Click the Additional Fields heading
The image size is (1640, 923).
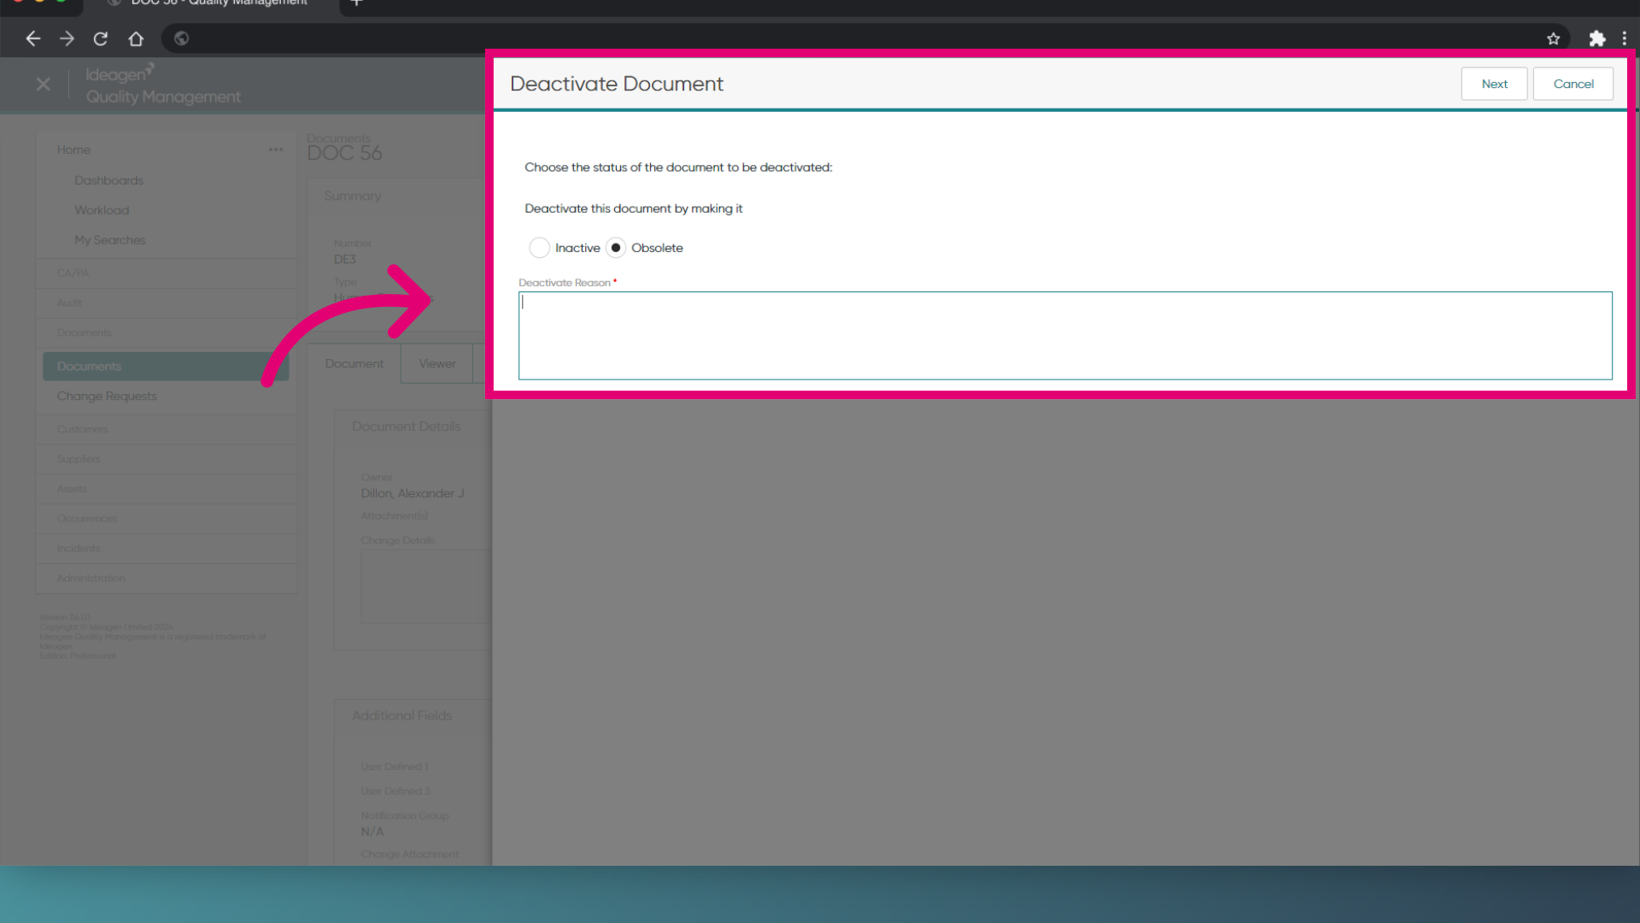click(401, 716)
